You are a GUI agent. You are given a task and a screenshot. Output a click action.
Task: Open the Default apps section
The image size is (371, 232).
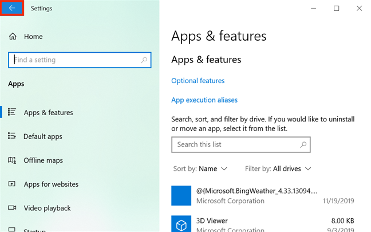click(43, 136)
